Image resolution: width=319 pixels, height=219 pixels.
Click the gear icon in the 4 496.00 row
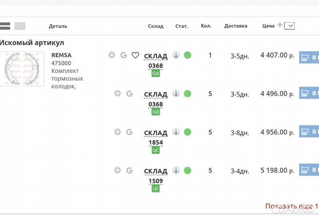(117, 94)
